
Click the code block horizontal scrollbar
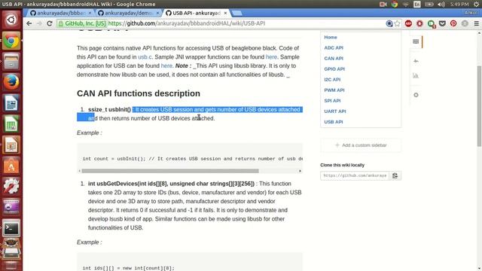coord(170,171)
